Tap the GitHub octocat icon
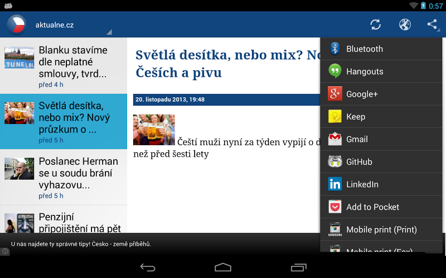The image size is (446, 278). (335, 161)
